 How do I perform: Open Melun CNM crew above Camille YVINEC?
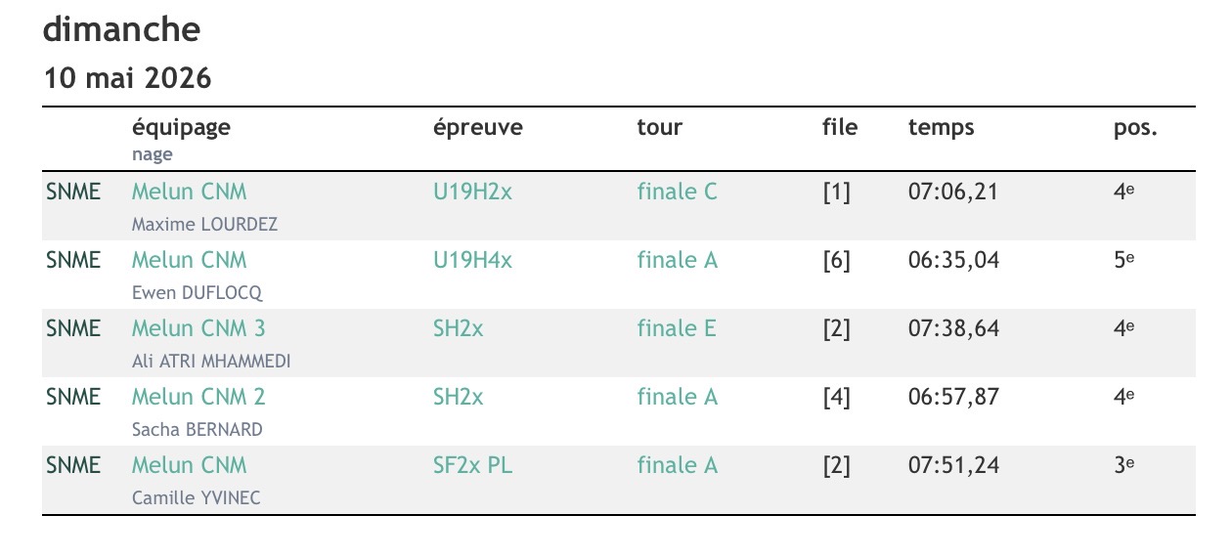[x=189, y=465]
